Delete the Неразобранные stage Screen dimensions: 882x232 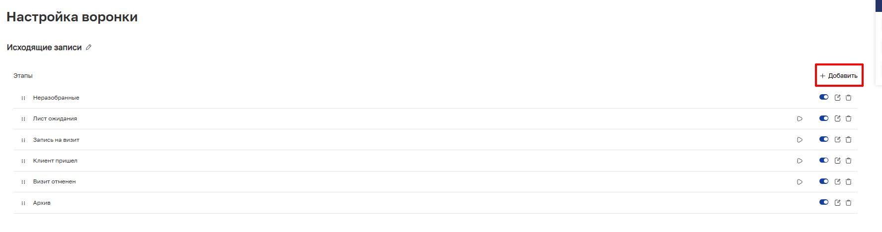(848, 98)
